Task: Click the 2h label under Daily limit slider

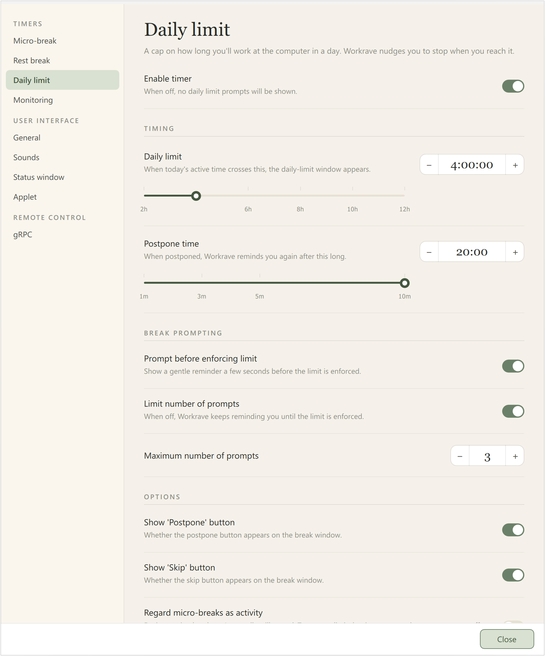Action: (x=144, y=209)
